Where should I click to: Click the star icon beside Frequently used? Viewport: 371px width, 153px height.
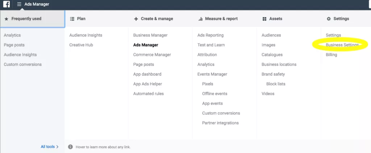click(7, 19)
